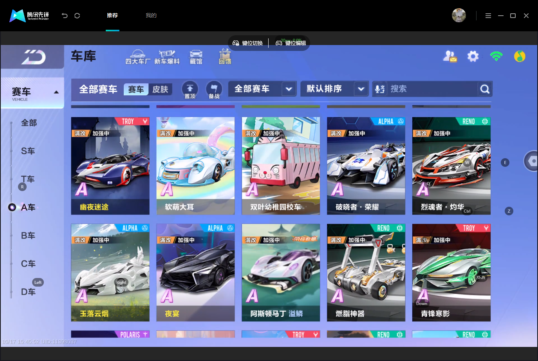Click the yellow-green ball icon
The height and width of the screenshot is (361, 538).
coord(520,56)
